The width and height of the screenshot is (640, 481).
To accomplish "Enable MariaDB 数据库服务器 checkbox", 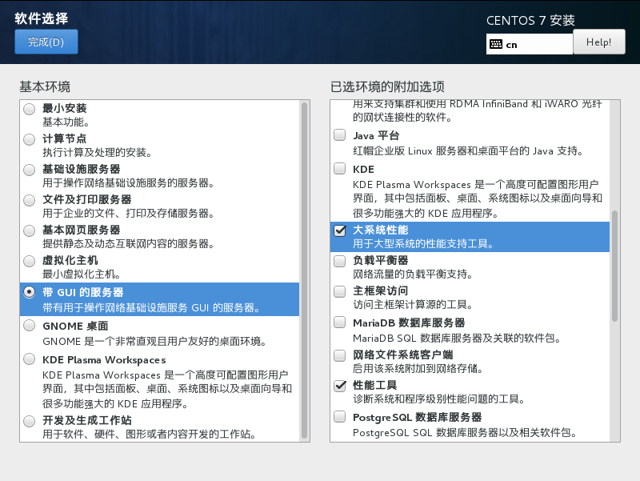I will pos(339,323).
